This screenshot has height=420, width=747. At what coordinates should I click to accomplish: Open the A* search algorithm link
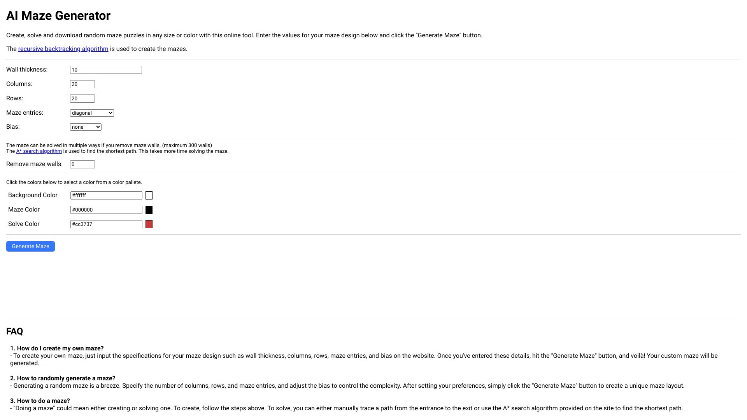39,151
